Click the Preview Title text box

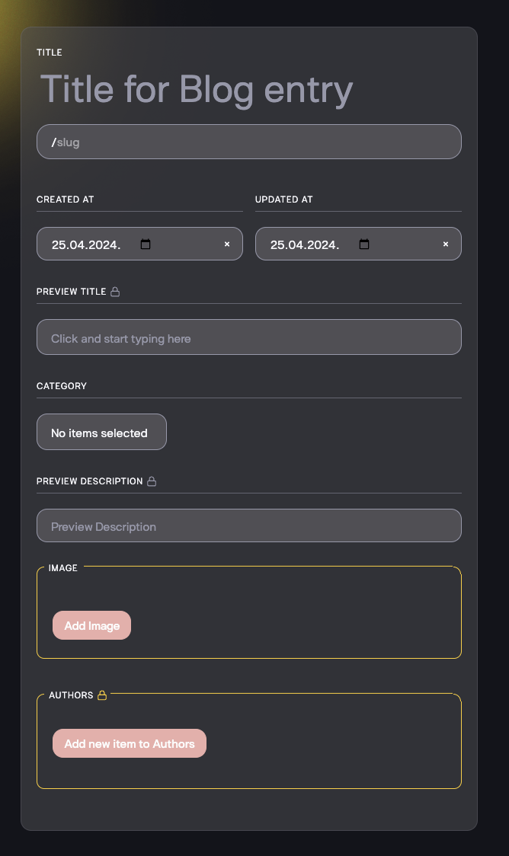point(248,338)
